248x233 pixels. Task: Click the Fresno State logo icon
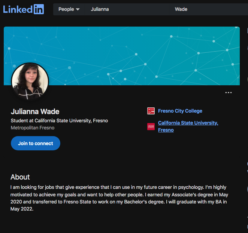[151, 127]
